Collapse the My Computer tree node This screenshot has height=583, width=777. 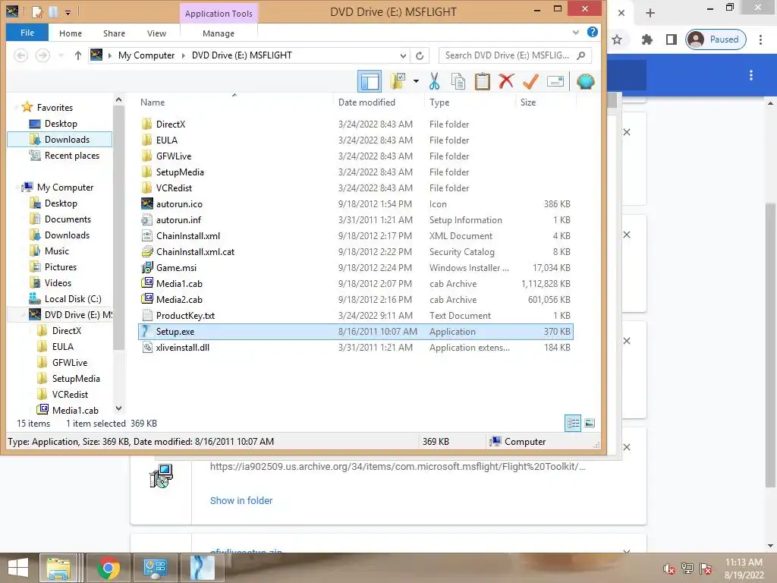pyautogui.click(x=17, y=188)
